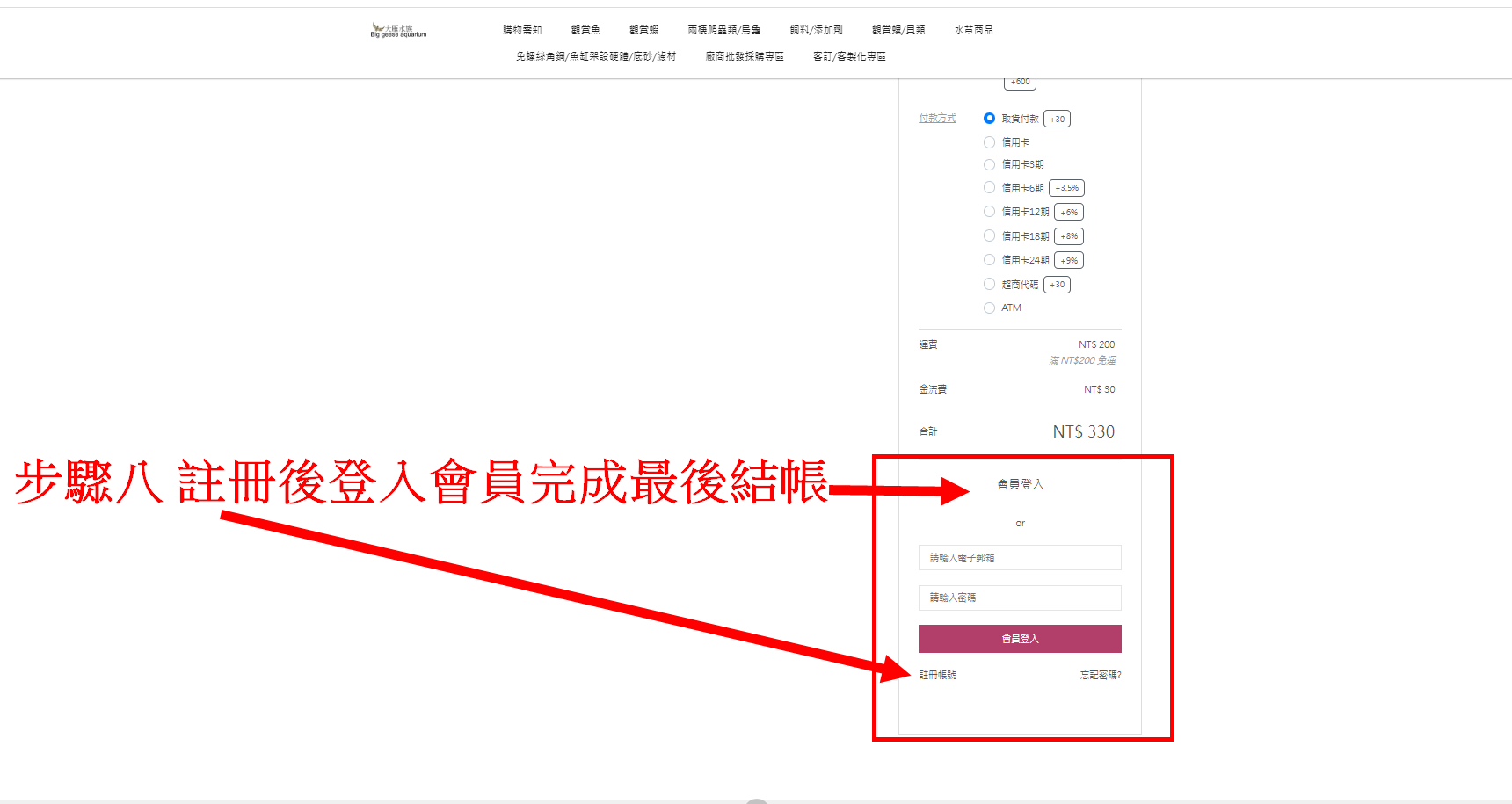Click the email input field 請輸入電子郵箱
This screenshot has width=1512, height=804.
click(1020, 558)
